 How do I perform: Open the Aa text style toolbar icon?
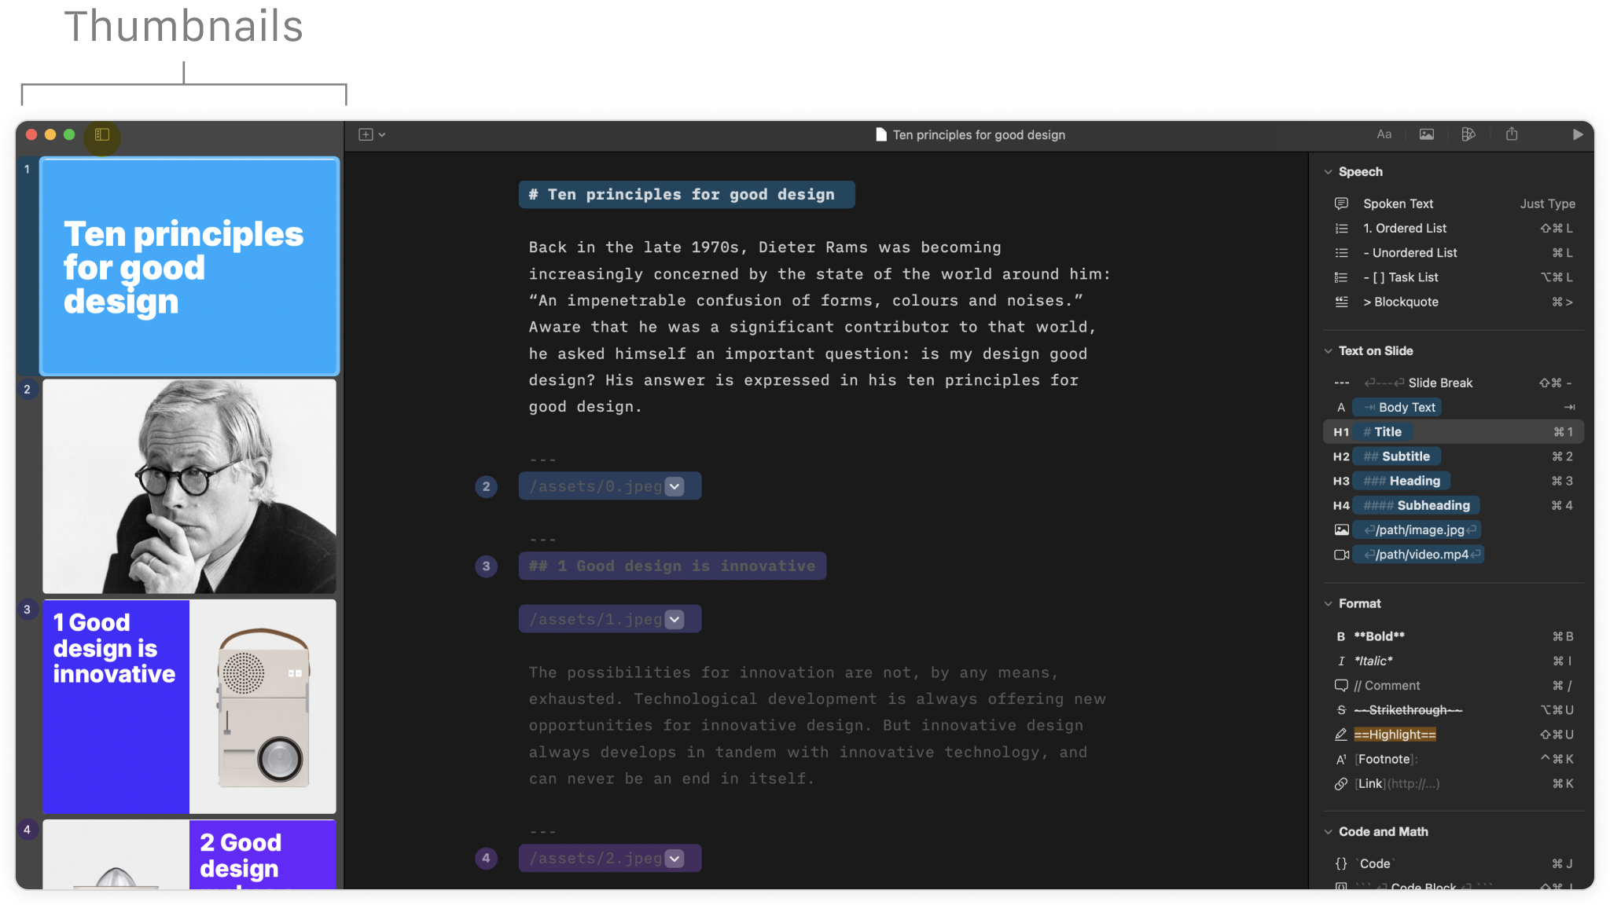point(1384,134)
